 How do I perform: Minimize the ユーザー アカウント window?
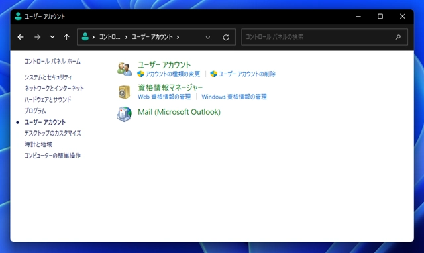pyautogui.click(x=358, y=16)
